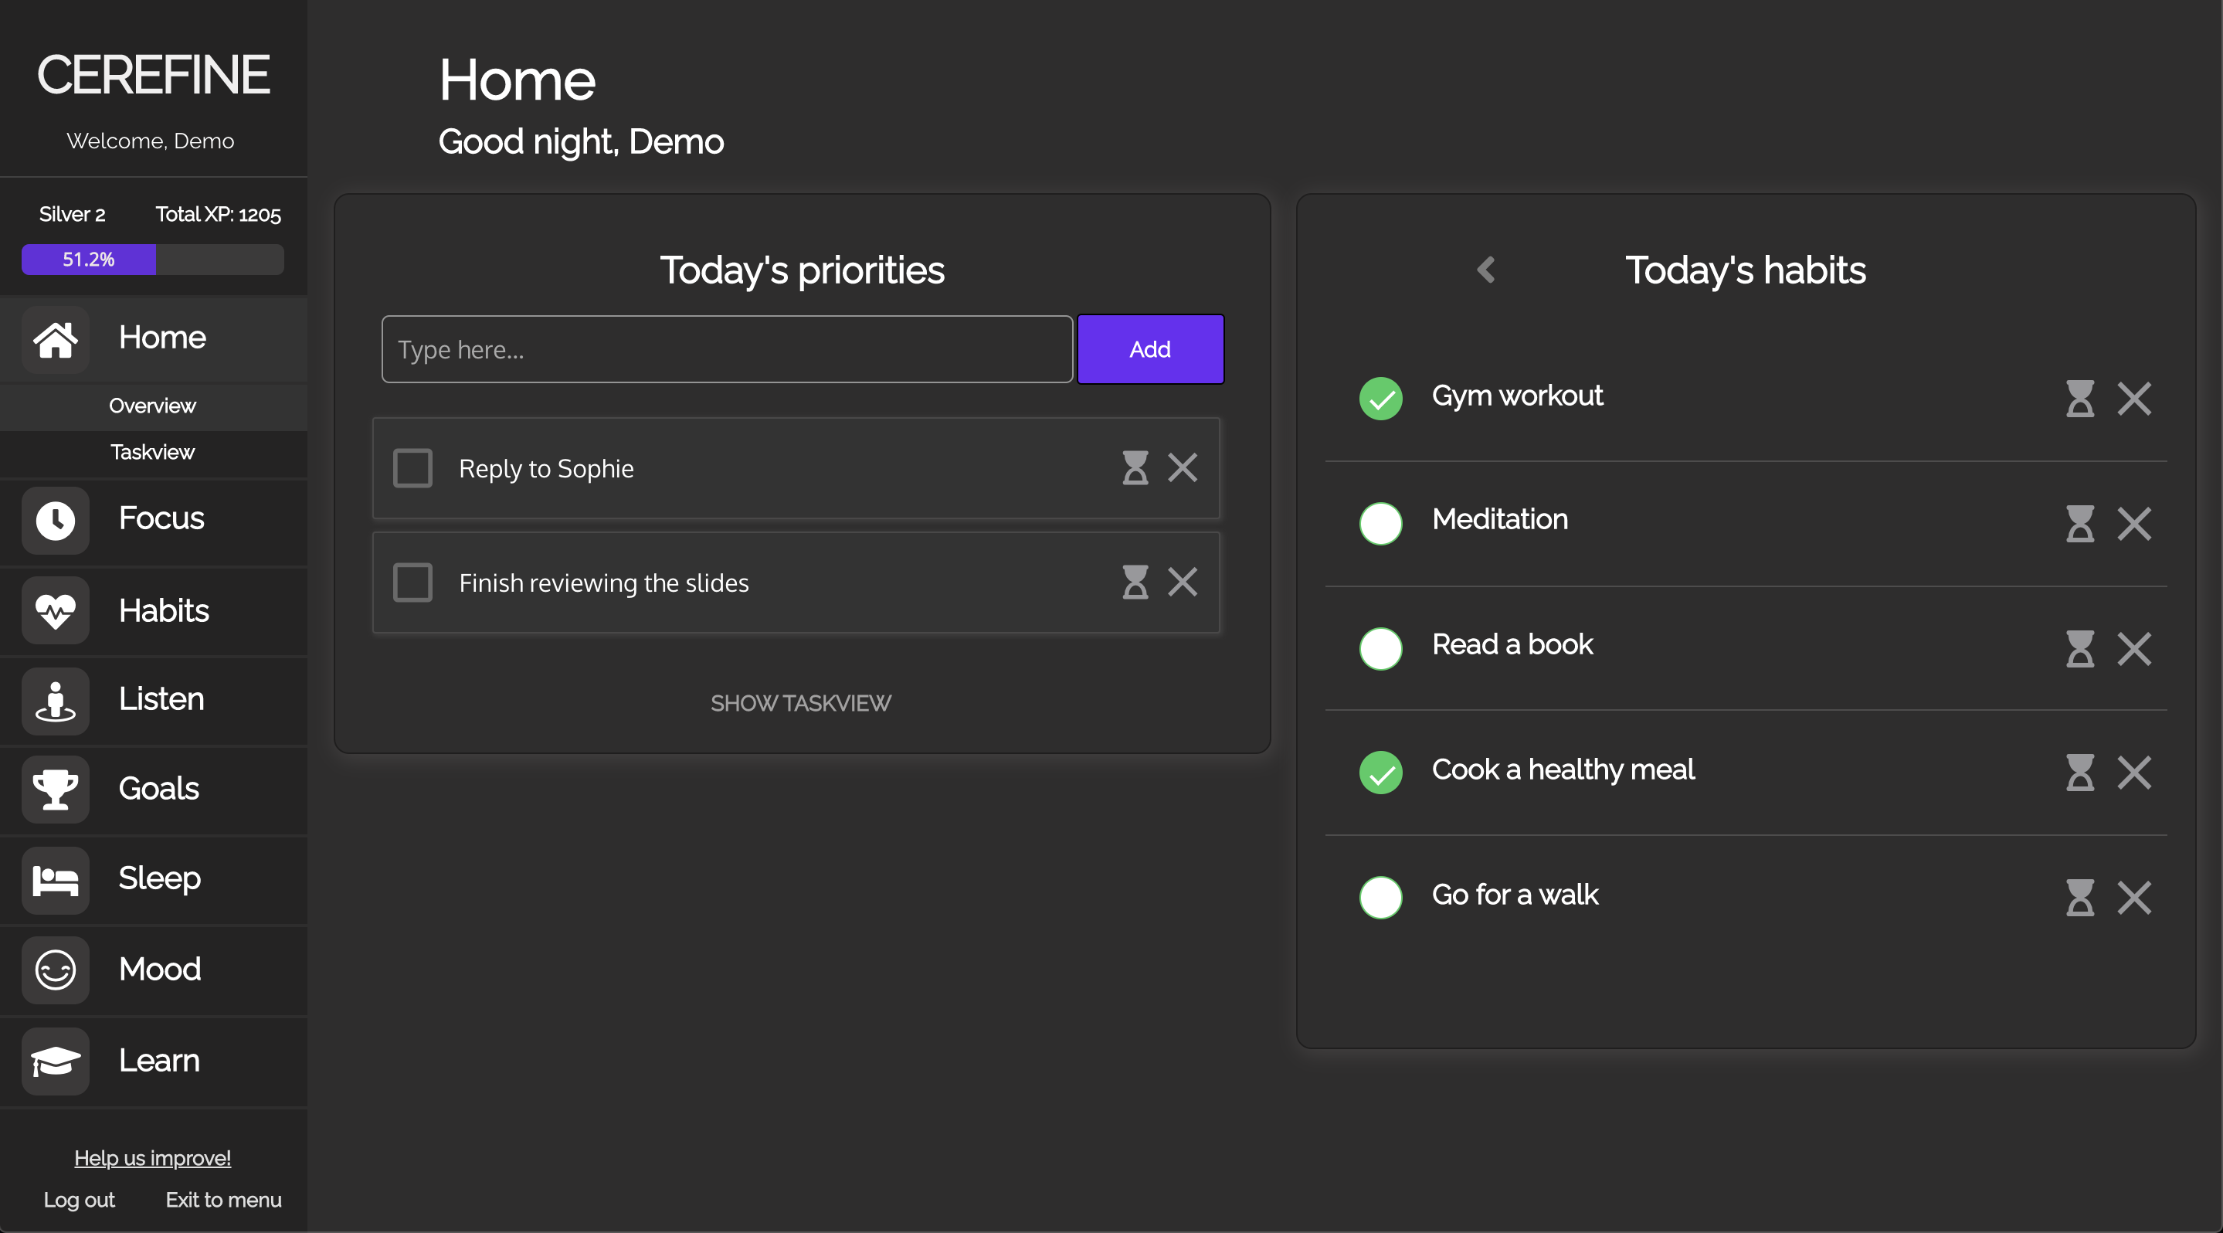Click SHOW TASKVIEW link

[801, 703]
